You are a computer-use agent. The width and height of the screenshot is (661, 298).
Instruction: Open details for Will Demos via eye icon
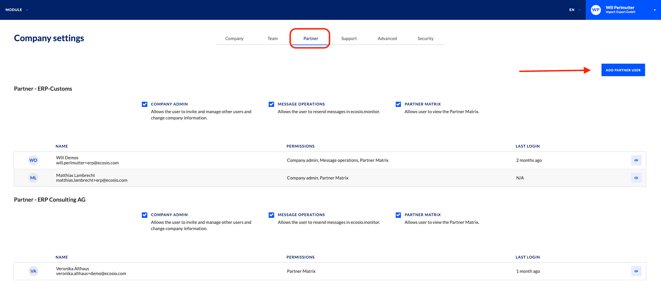pyautogui.click(x=636, y=160)
